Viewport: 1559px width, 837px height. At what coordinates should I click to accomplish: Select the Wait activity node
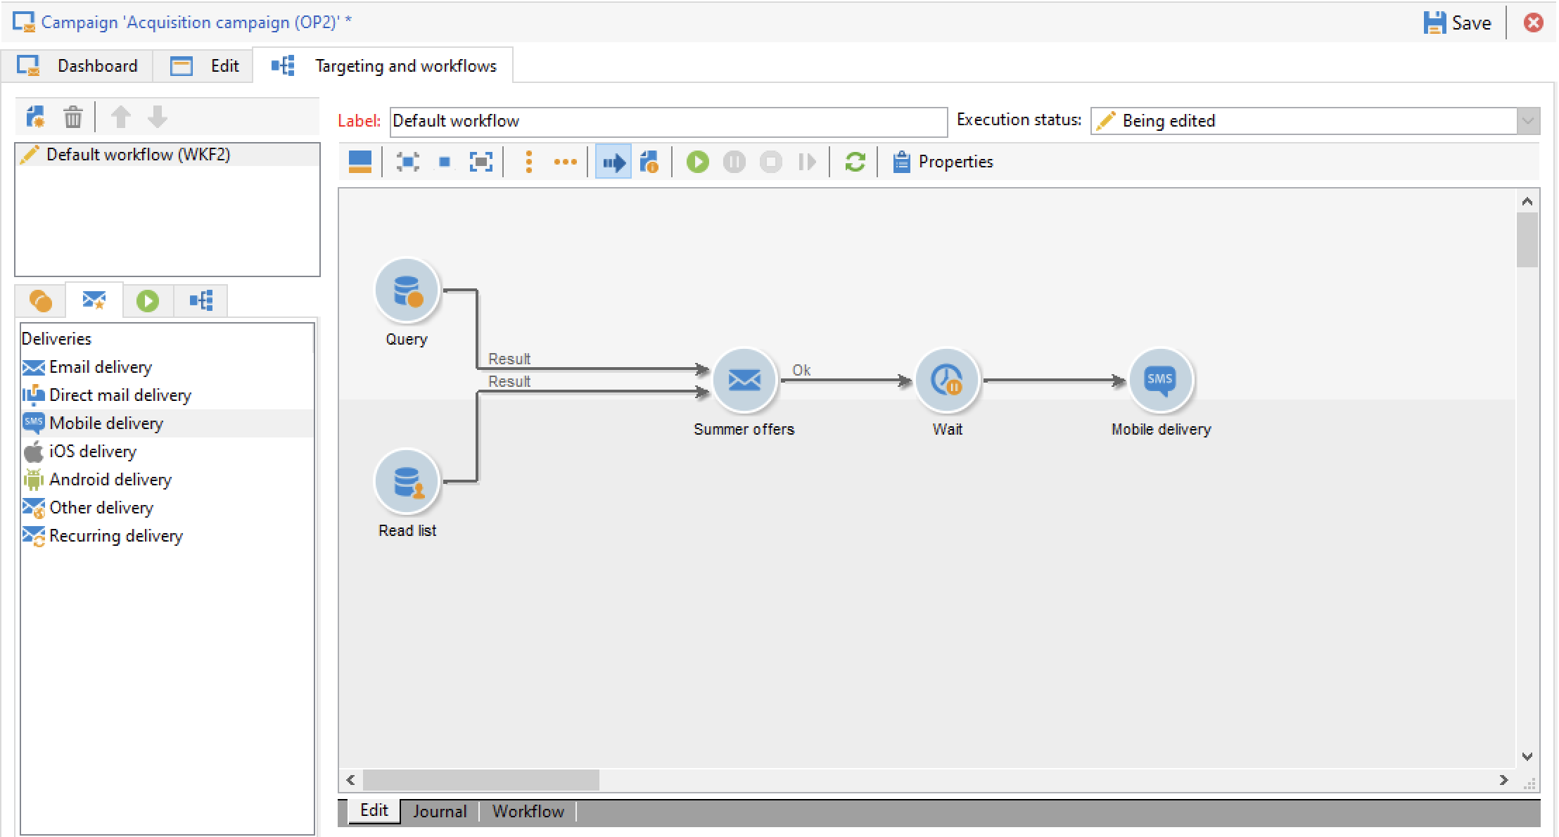click(946, 381)
